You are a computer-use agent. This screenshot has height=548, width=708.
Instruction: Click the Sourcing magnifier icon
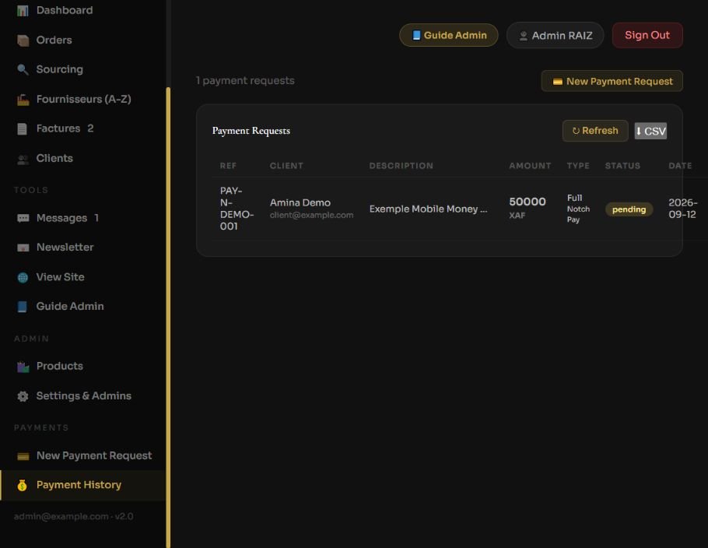click(23, 69)
